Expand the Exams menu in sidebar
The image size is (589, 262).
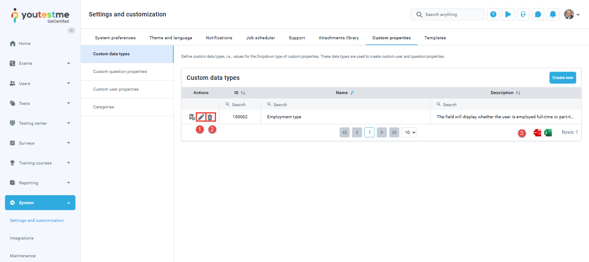tap(40, 63)
